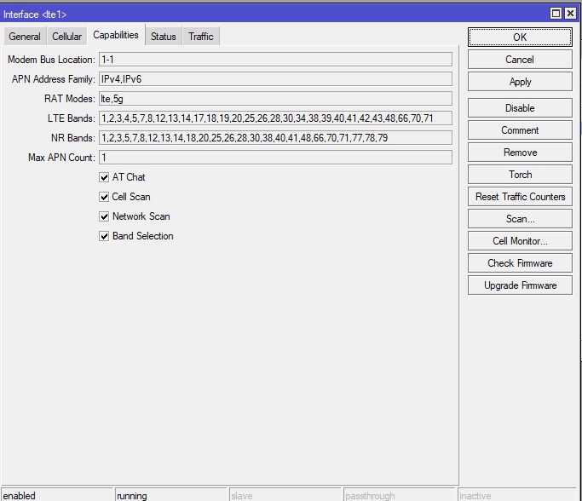Close the Interface lte1 window
The width and height of the screenshot is (582, 501).
point(571,13)
